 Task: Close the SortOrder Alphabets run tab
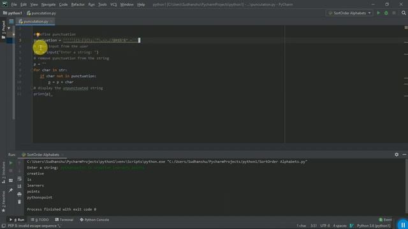pos(62,155)
